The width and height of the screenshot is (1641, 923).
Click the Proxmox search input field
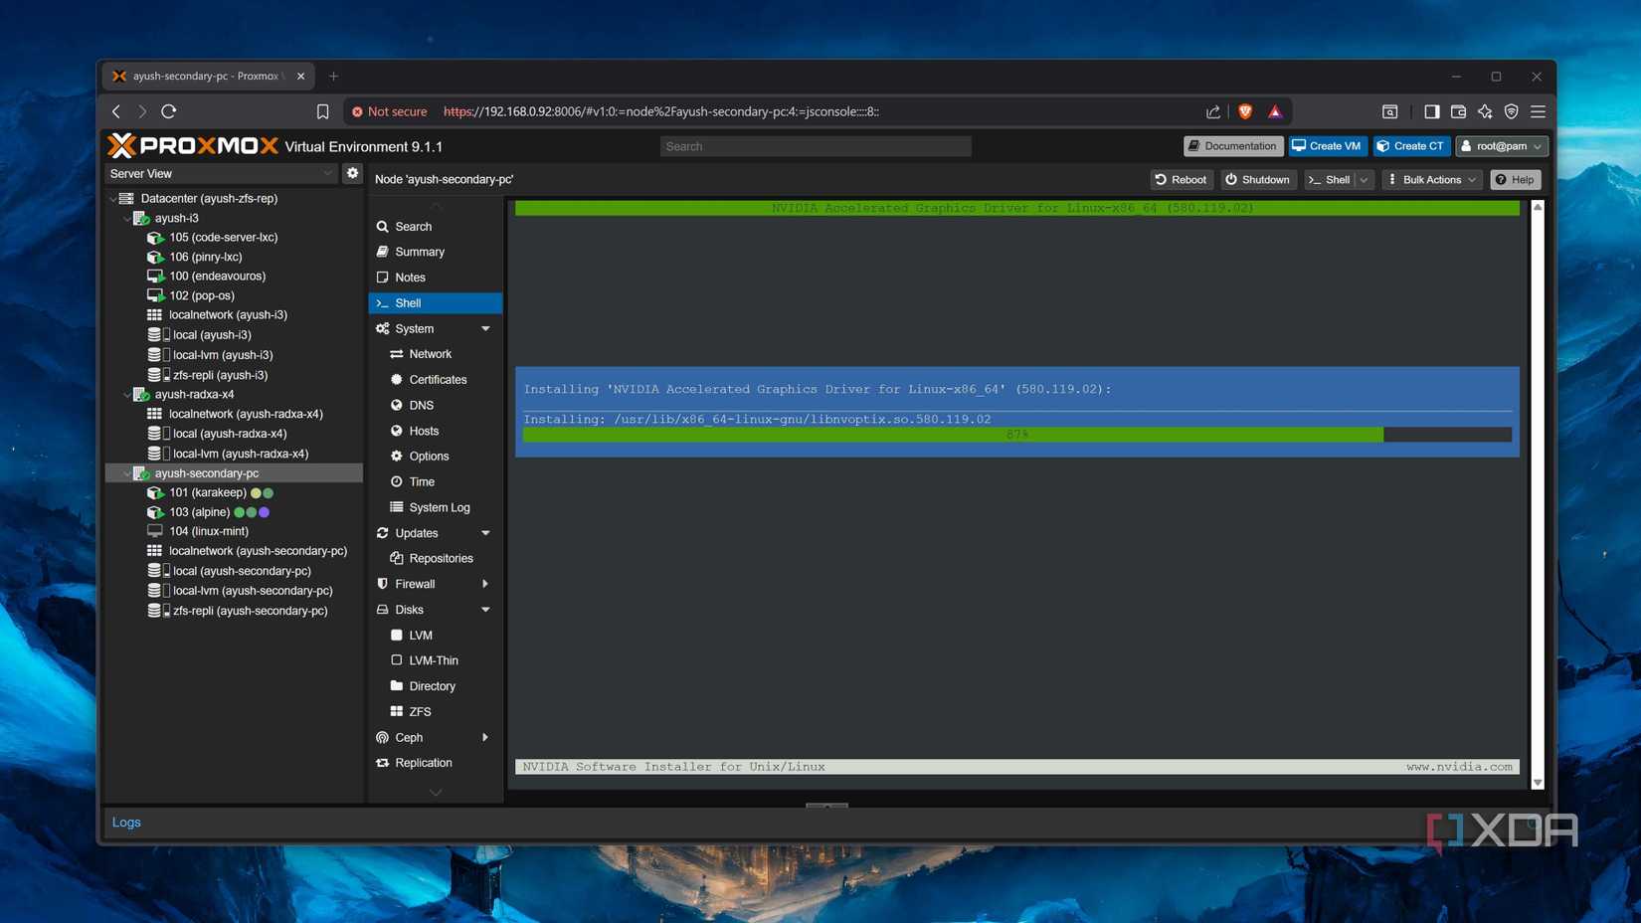coord(816,146)
